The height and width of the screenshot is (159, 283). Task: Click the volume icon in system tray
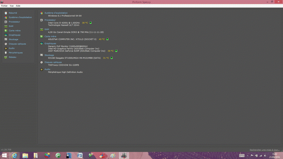tap(265, 156)
